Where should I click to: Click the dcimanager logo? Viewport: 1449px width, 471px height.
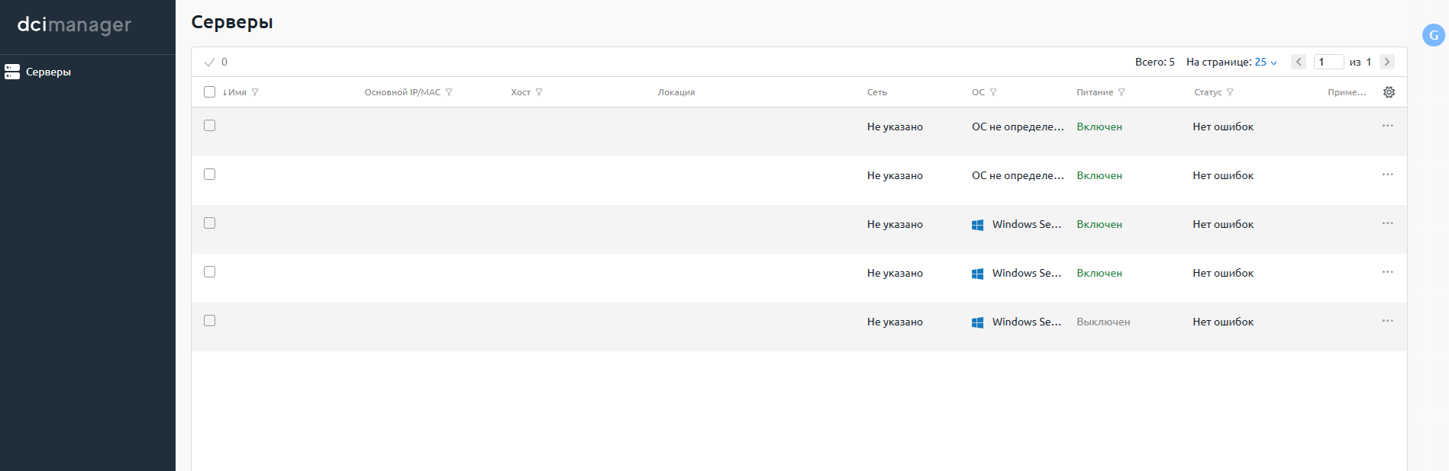(x=74, y=25)
